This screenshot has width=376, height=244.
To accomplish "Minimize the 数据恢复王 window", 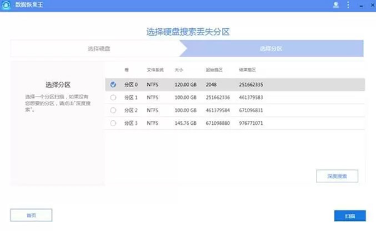I will (x=361, y=6).
